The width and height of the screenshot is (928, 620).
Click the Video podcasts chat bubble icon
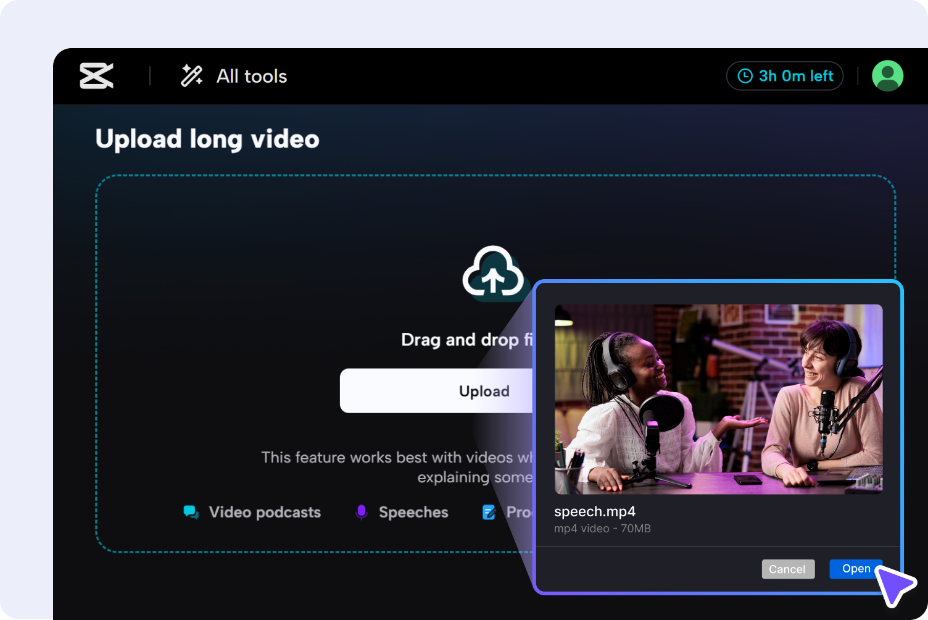pos(191,512)
